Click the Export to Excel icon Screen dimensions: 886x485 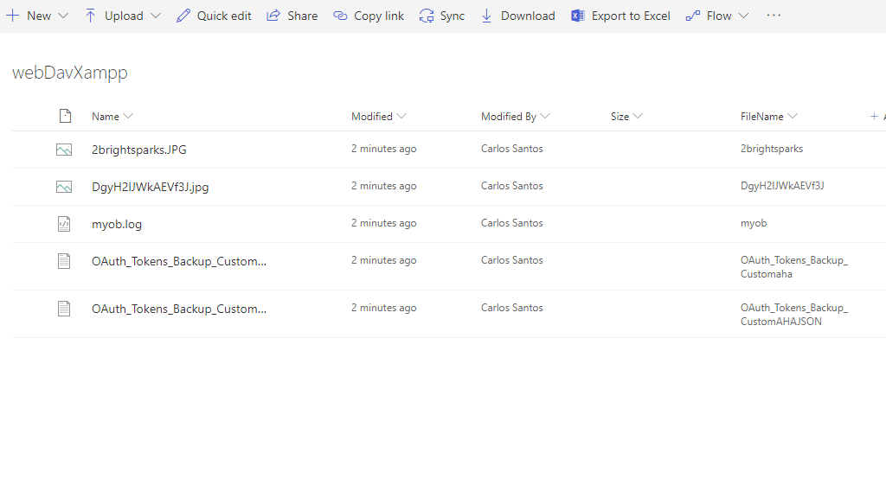pos(578,16)
